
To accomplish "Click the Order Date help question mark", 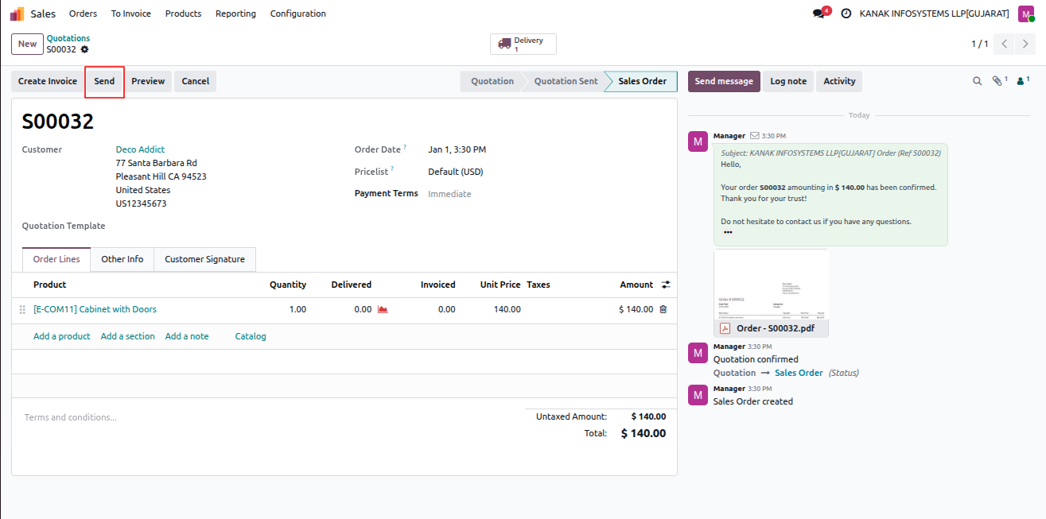I will point(405,148).
